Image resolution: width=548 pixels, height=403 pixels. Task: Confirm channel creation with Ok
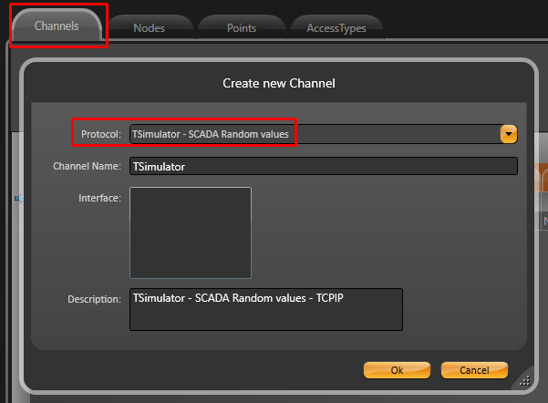pos(397,370)
